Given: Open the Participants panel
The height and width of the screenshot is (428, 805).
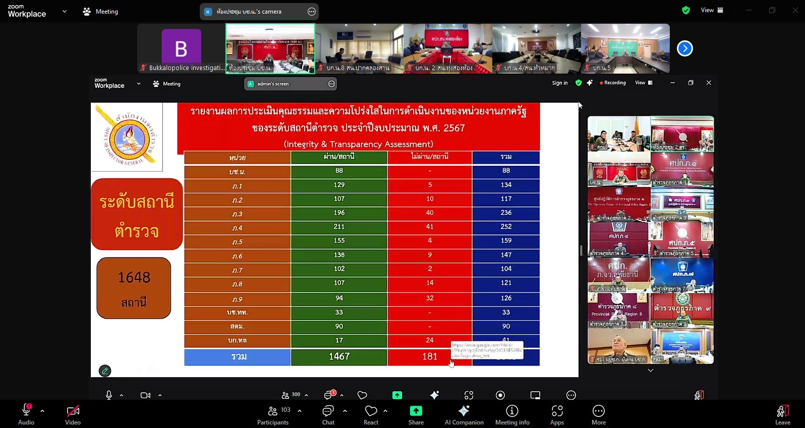Looking at the screenshot, I should click(273, 415).
